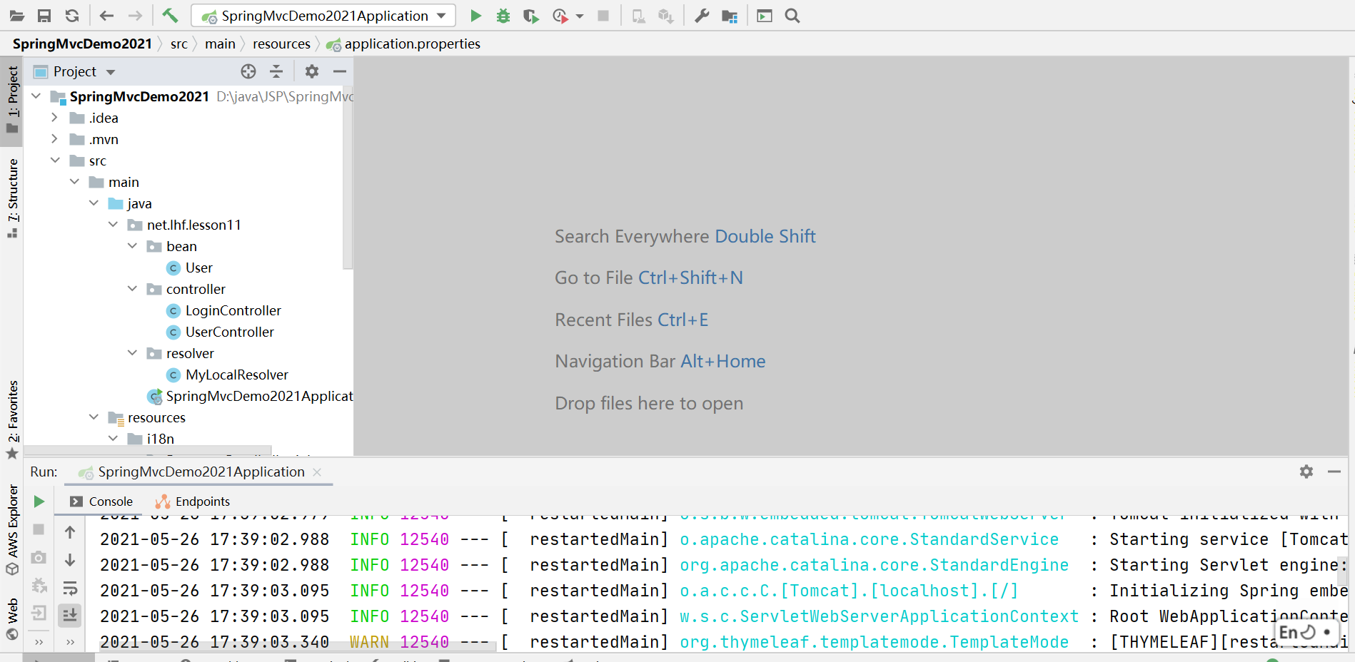Toggle soft-wrap in console

pyautogui.click(x=70, y=589)
